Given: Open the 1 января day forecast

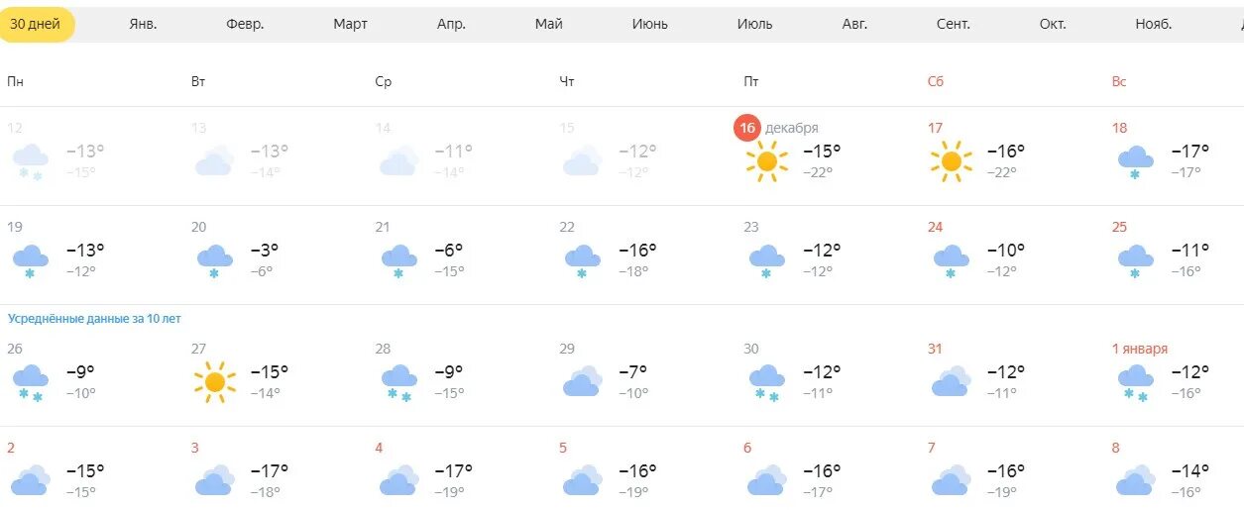Looking at the screenshot, I should tap(1177, 376).
